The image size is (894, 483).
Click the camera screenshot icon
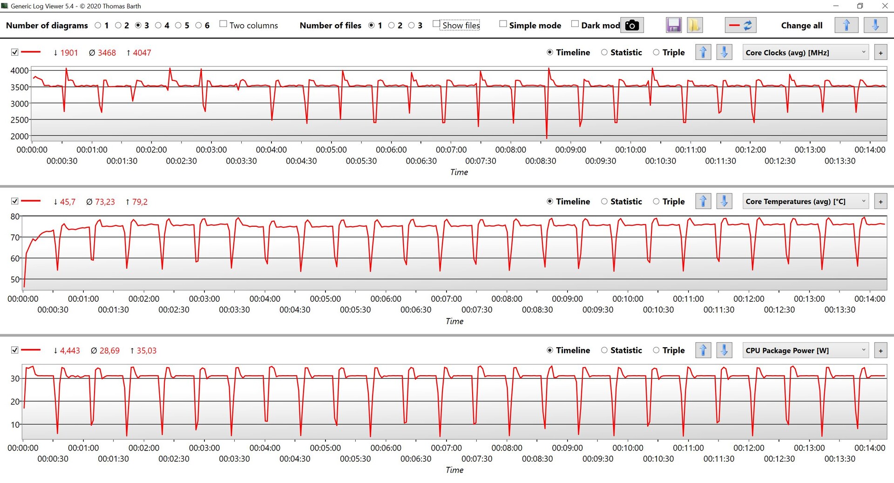coord(632,25)
